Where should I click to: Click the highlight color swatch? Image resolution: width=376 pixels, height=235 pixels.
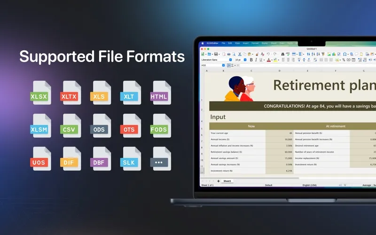(x=275, y=60)
